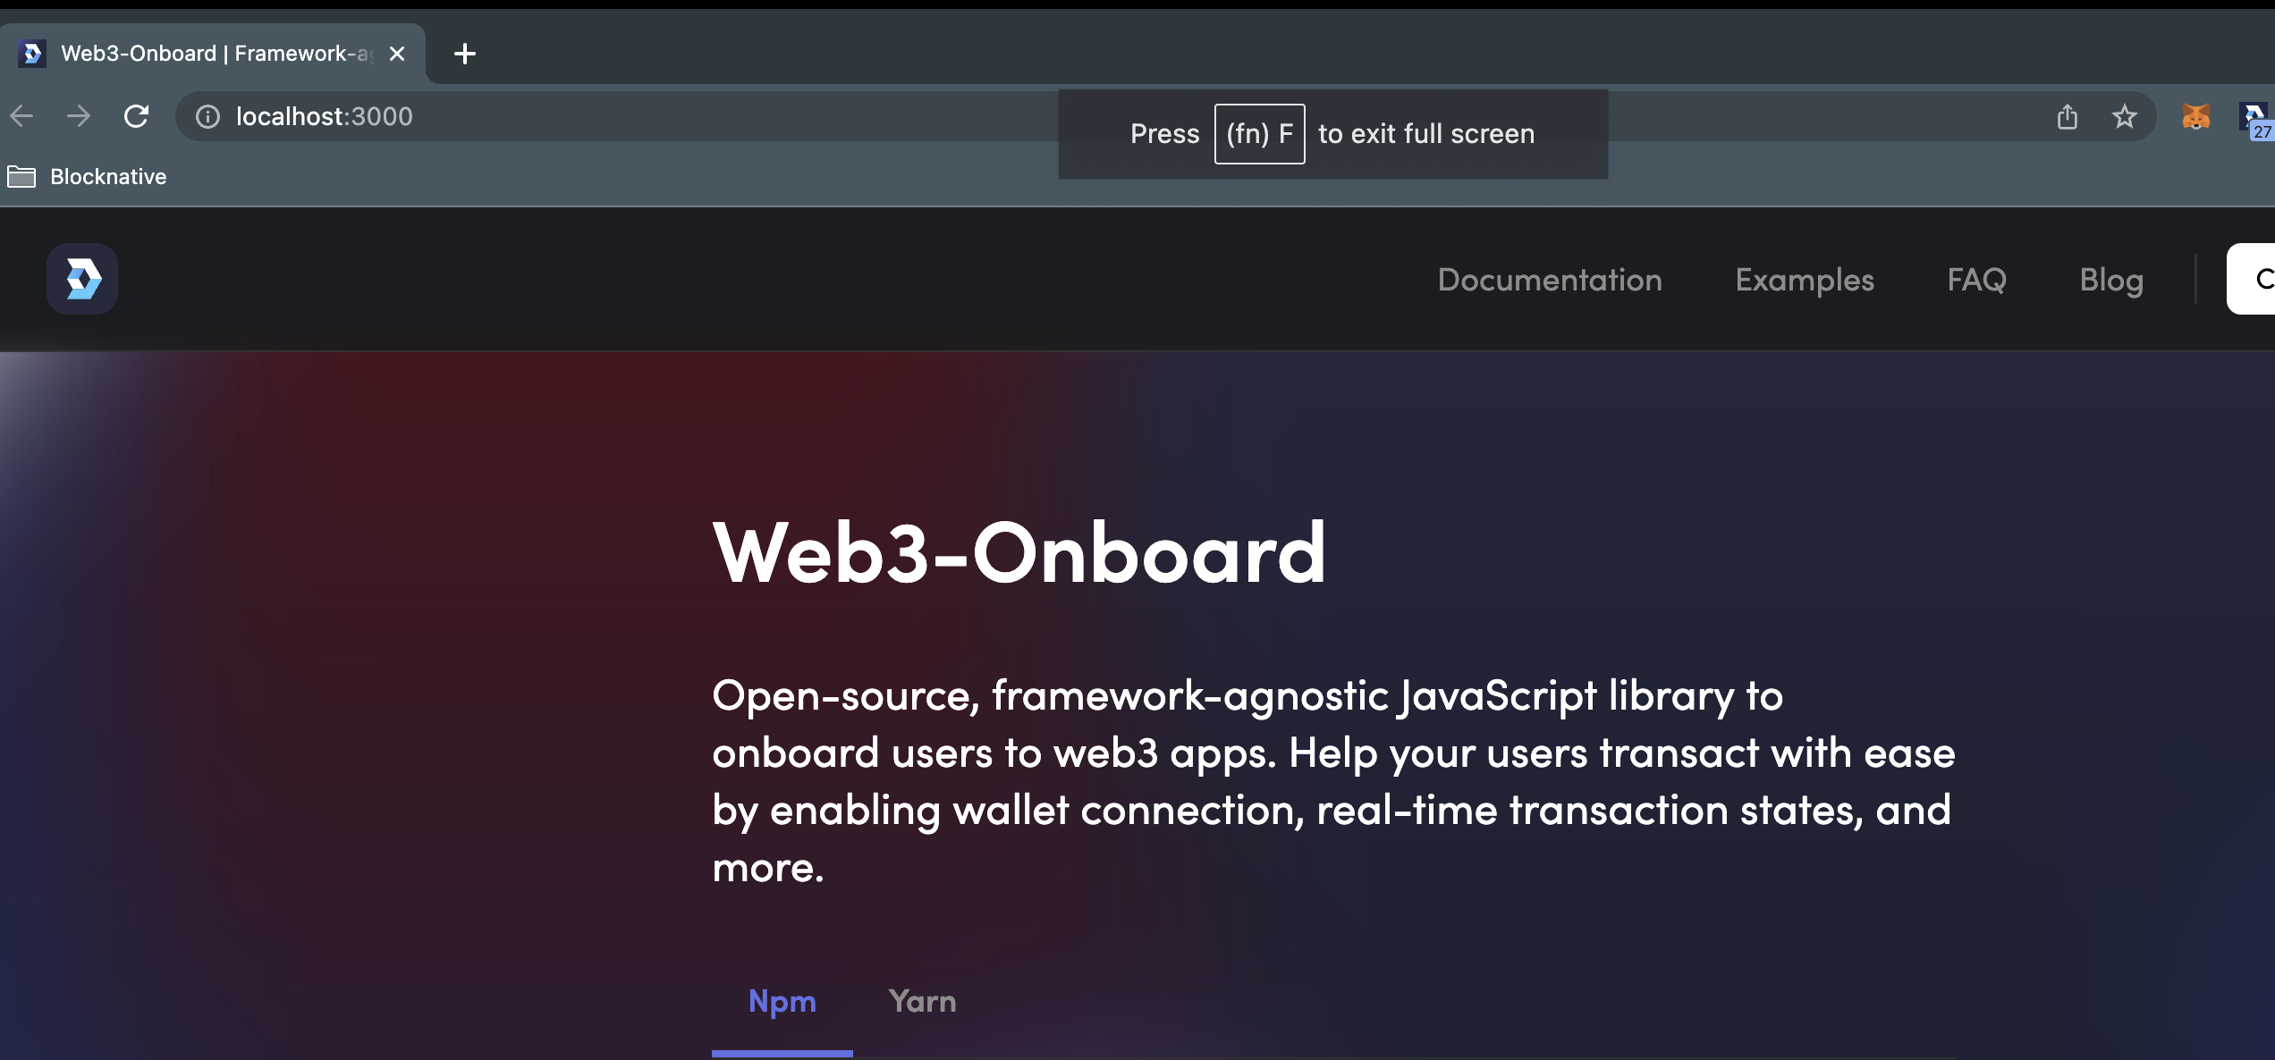The image size is (2275, 1060).
Task: Open the MetaMask fox extension
Action: [2195, 116]
